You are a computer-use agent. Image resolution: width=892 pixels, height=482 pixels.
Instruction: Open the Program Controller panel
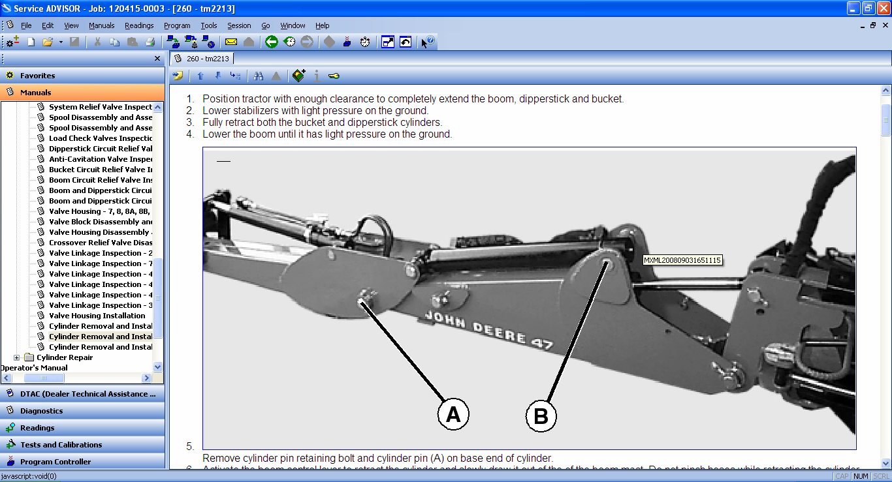pyautogui.click(x=82, y=462)
